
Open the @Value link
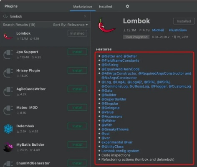pos(107,112)
